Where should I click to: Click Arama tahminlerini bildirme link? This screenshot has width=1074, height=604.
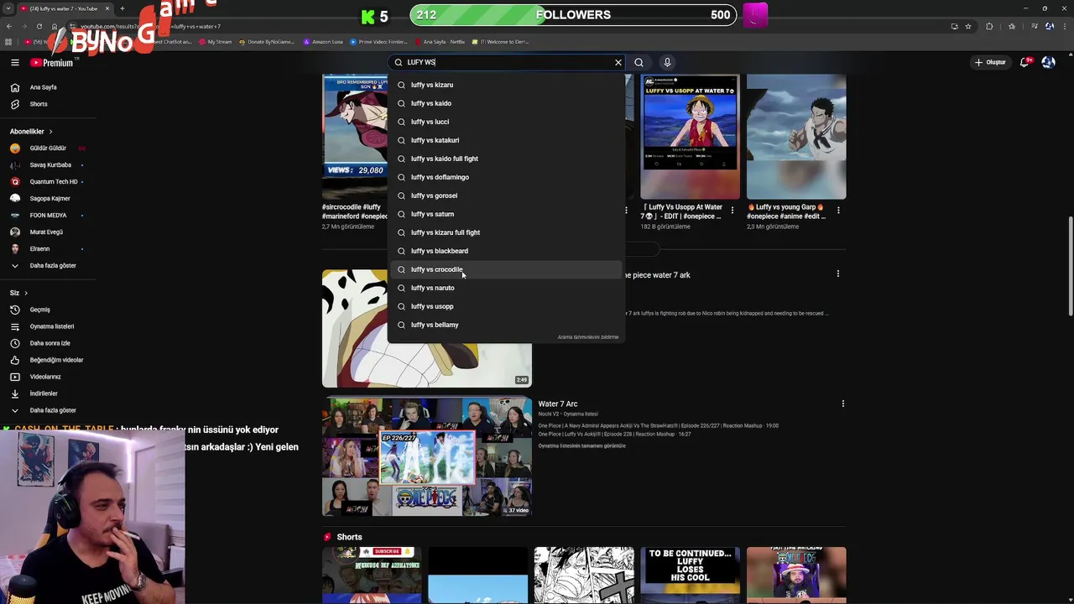tap(587, 337)
